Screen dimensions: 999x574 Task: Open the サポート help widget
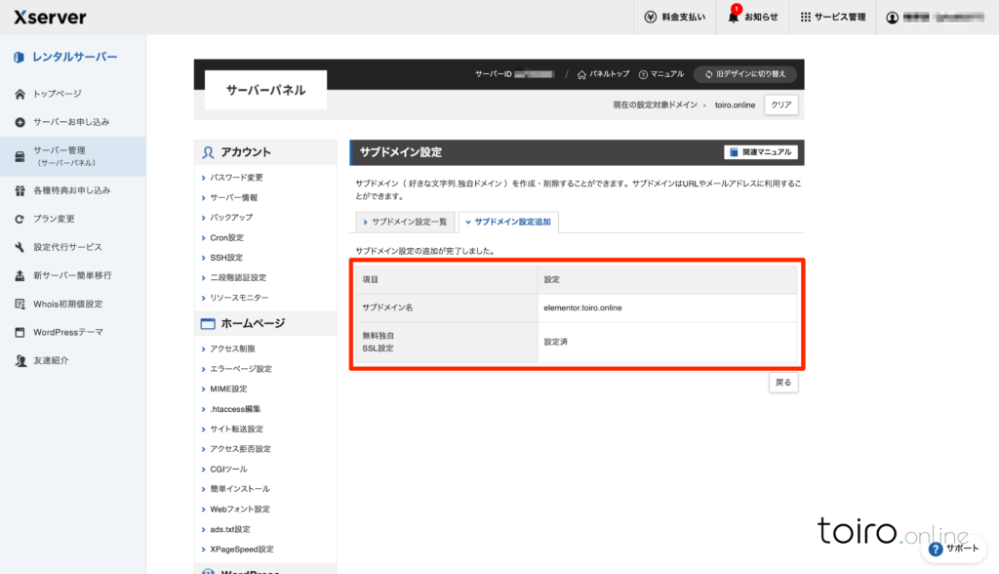point(949,550)
